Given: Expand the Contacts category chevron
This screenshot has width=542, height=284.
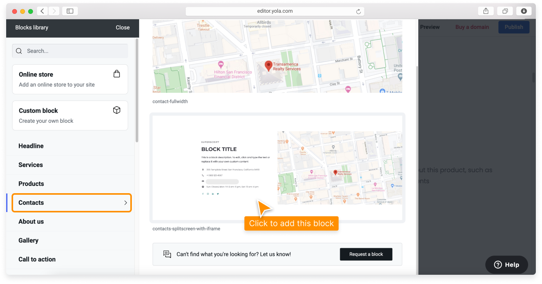Looking at the screenshot, I should 125,203.
